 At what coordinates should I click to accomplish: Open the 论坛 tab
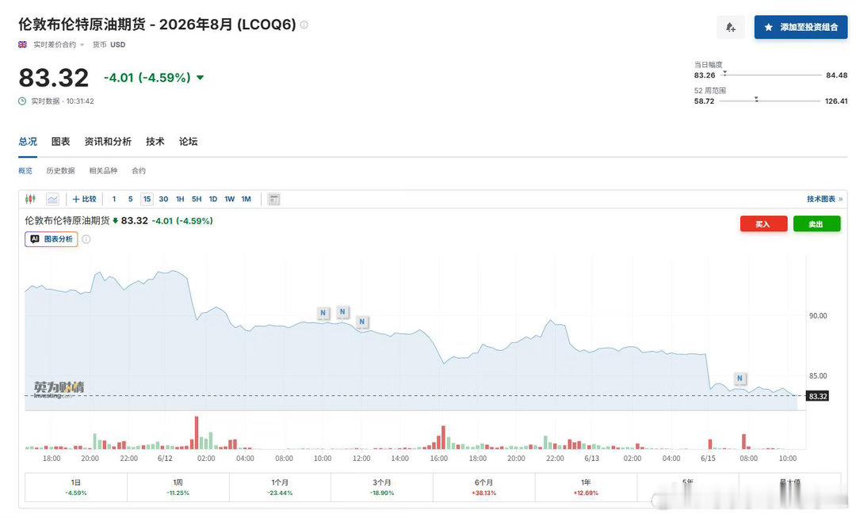tap(189, 142)
